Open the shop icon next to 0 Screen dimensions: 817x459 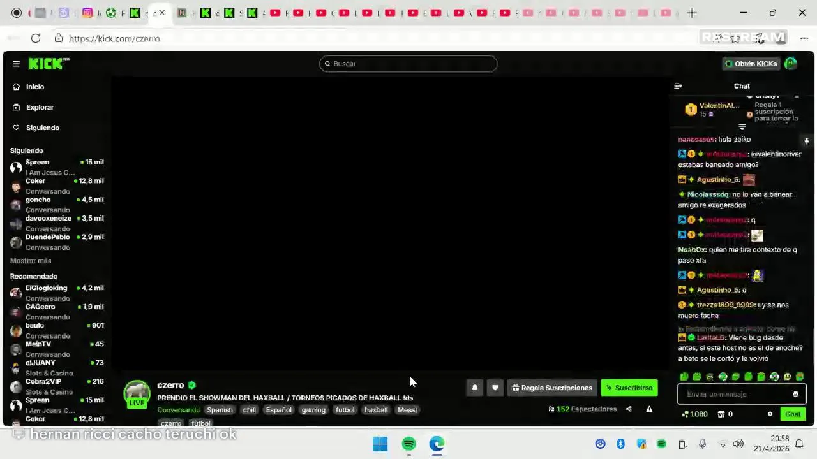(721, 414)
